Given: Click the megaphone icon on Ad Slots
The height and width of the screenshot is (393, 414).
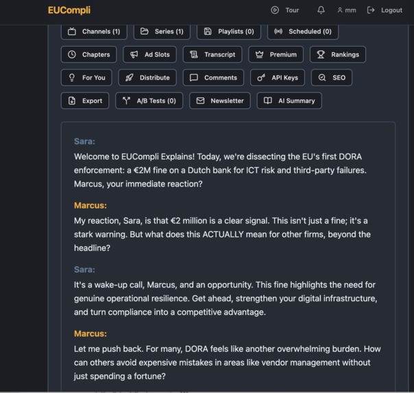Looking at the screenshot, I should pos(134,54).
